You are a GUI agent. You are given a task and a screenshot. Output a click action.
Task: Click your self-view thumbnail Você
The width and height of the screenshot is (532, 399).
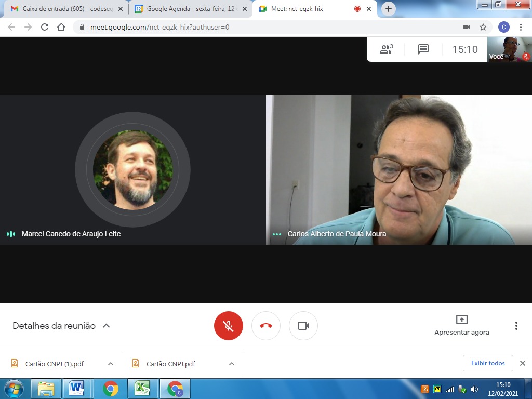click(510, 49)
